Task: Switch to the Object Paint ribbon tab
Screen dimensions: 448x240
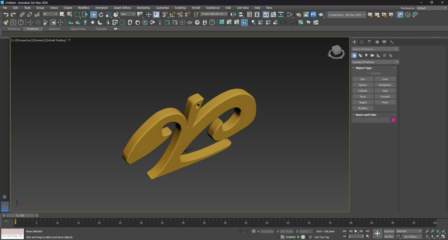Action: 78,29
